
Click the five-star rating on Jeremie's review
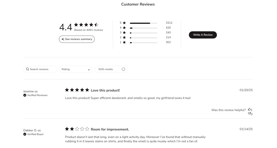click(x=77, y=90)
